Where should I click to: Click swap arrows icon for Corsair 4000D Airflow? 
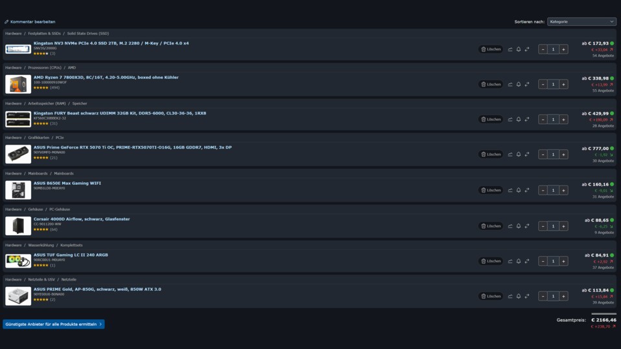coord(527,226)
